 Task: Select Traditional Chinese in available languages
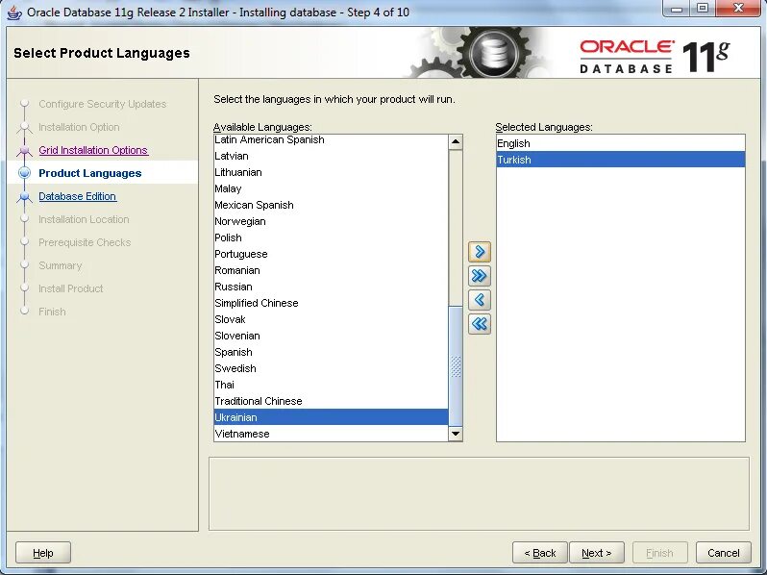click(x=332, y=401)
